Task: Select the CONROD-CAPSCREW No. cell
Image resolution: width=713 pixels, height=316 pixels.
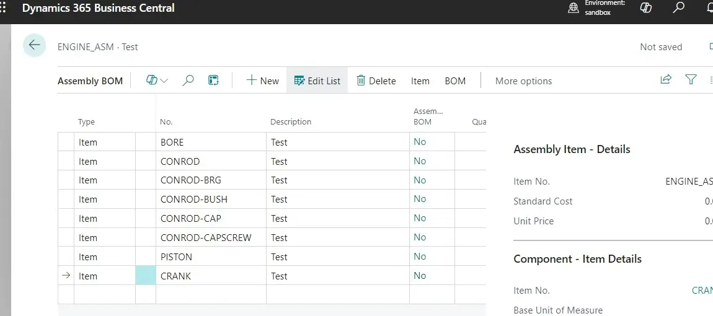Action: tap(206, 238)
